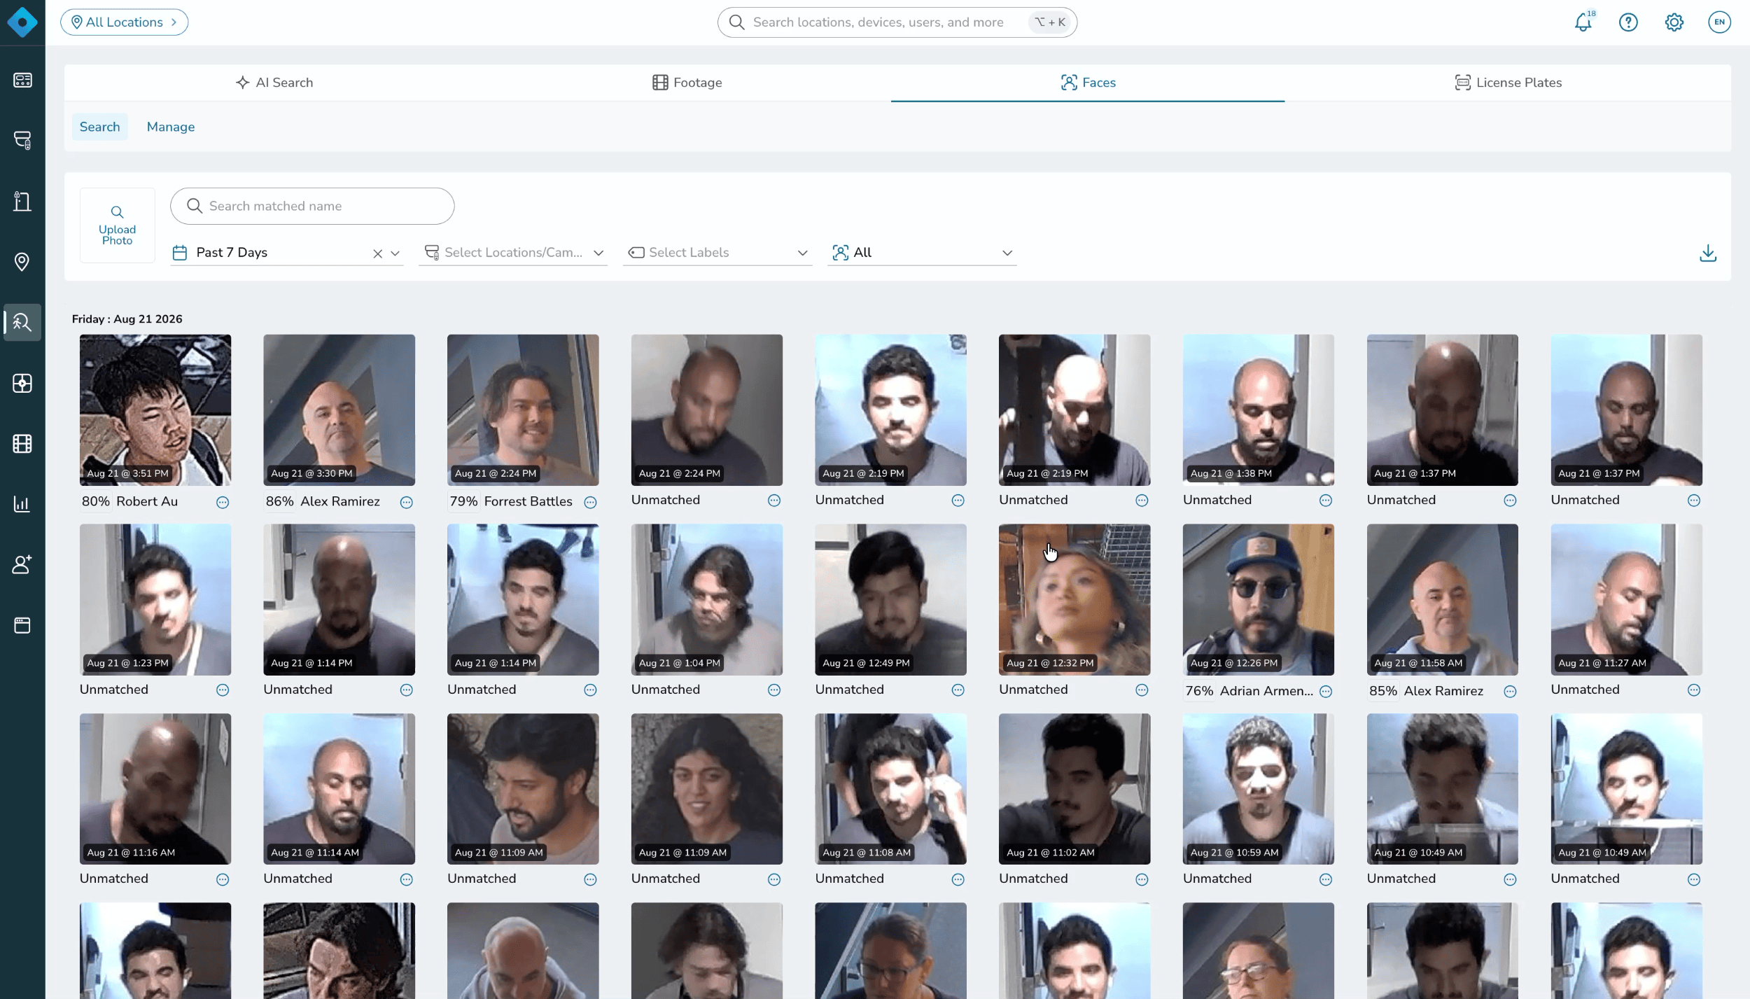Open the camera devices icon in the sidebar
Screen dimensions: 1750x999
click(22, 141)
